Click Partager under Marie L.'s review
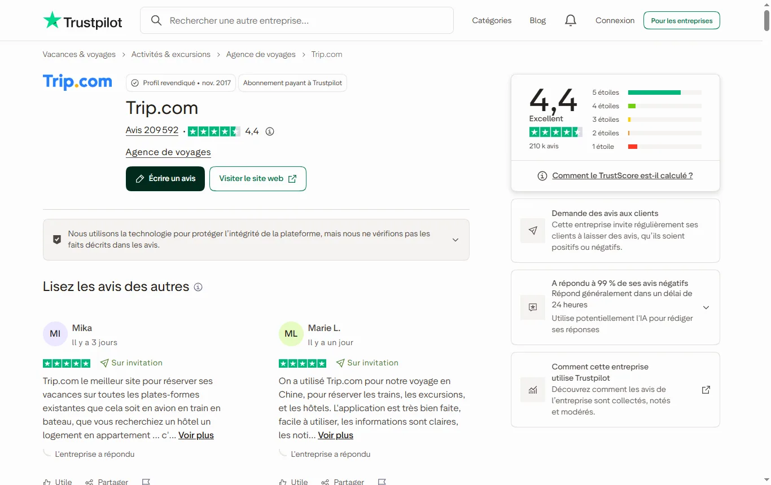The height and width of the screenshot is (485, 771). pos(343,482)
